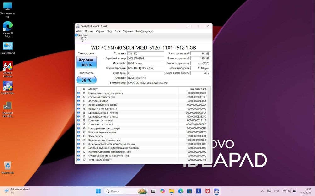Open the weather widget Rain/snow ahead
The height and width of the screenshot is (196, 315).
pyautogui.click(x=17, y=191)
